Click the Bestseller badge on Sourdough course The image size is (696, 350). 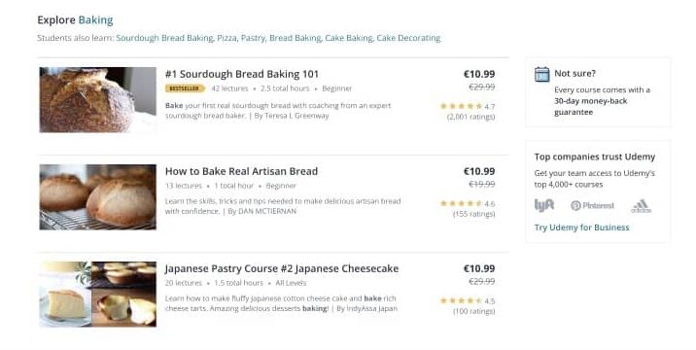185,88
